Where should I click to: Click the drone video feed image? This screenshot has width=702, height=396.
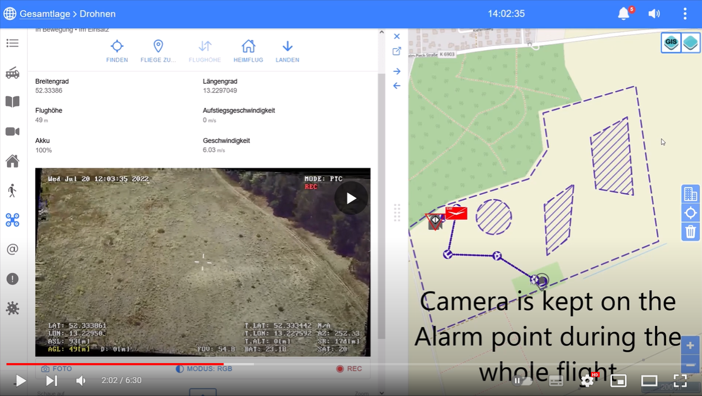pyautogui.click(x=203, y=262)
